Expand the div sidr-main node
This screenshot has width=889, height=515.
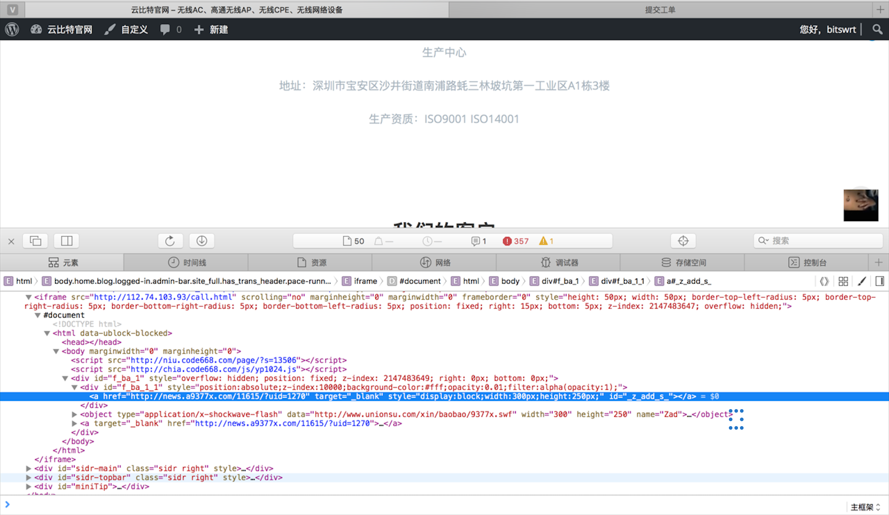coord(28,468)
